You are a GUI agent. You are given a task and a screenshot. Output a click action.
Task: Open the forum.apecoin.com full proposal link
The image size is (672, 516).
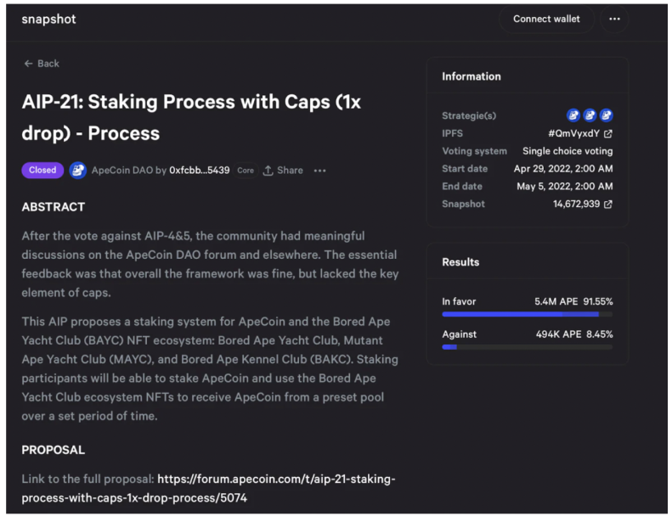[208, 488]
